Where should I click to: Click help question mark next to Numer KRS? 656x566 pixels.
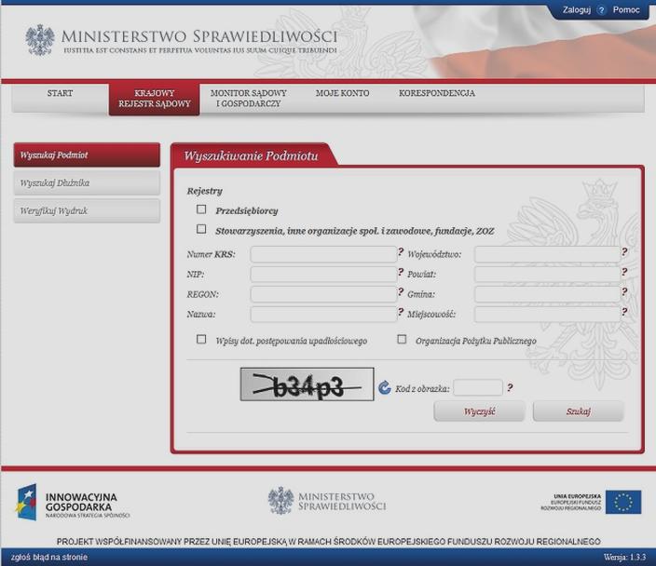[401, 251]
